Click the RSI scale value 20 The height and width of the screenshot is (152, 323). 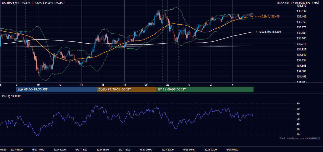point(298,134)
